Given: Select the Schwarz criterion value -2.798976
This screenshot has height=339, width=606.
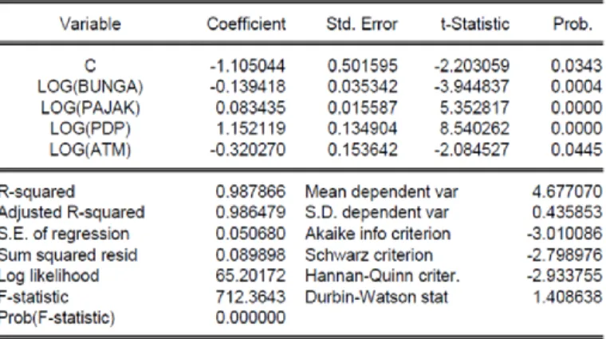Looking at the screenshot, I should (565, 254).
